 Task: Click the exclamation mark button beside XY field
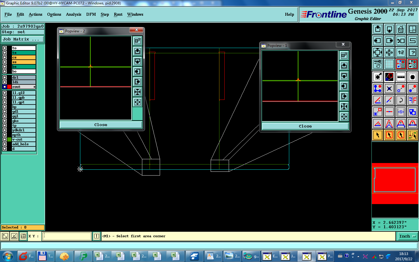(97, 236)
